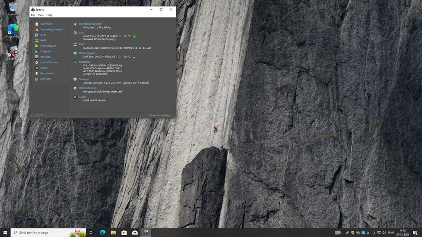Open the Summary section in the sidebar
This screenshot has height=237, width=422.
click(46, 24)
